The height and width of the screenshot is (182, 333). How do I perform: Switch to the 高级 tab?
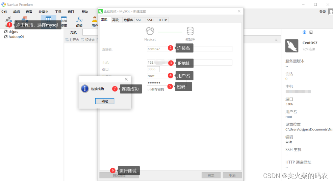[x=116, y=20]
